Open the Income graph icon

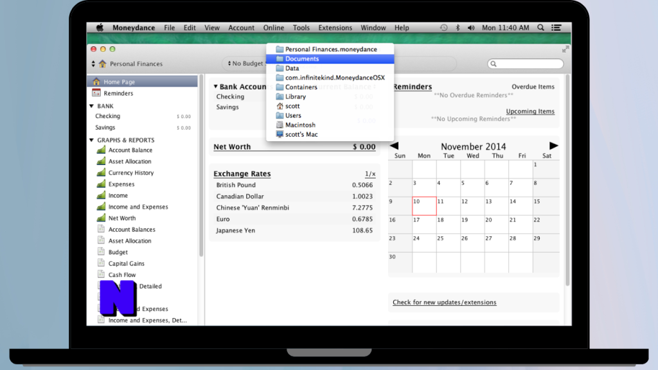(101, 195)
